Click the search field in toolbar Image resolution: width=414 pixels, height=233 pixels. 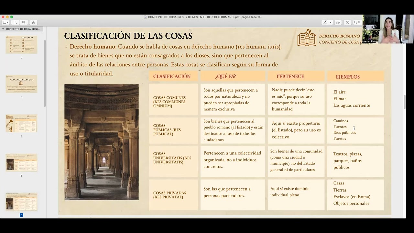[x=358, y=22]
